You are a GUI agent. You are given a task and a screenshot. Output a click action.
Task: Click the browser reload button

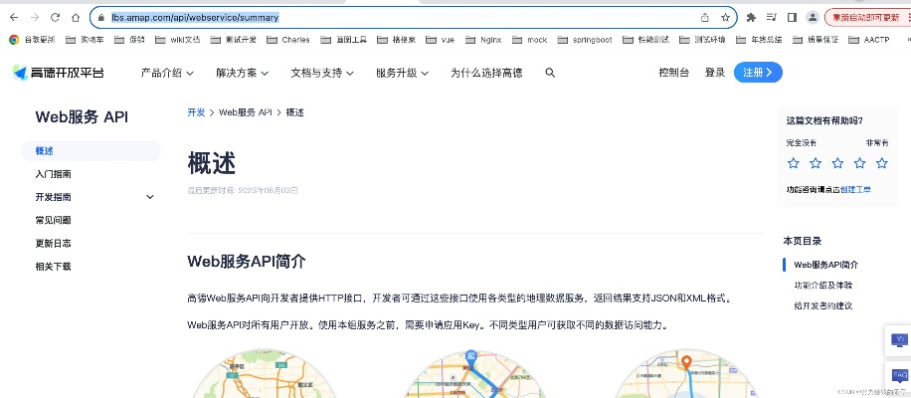(x=54, y=17)
